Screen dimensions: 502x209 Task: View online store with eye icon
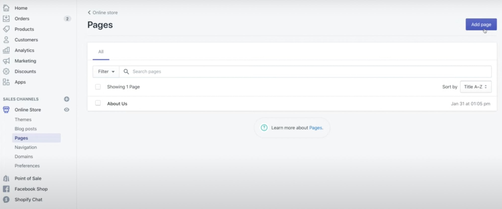click(x=67, y=110)
